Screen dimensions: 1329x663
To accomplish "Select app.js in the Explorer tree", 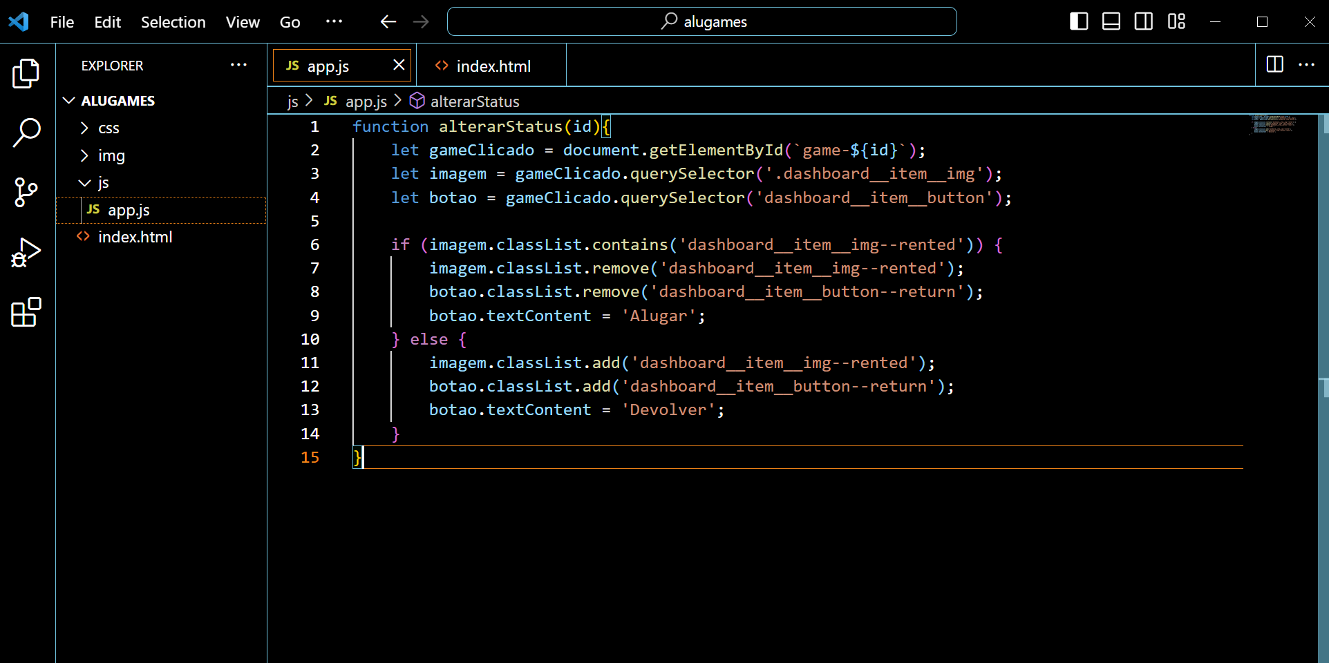I will pos(161,210).
